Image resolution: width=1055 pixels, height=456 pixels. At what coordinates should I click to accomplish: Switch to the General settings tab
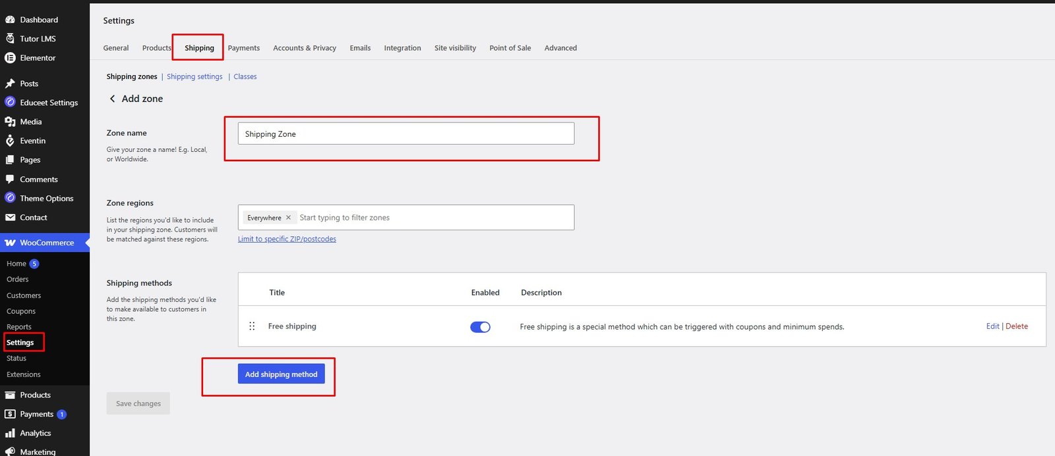[116, 48]
